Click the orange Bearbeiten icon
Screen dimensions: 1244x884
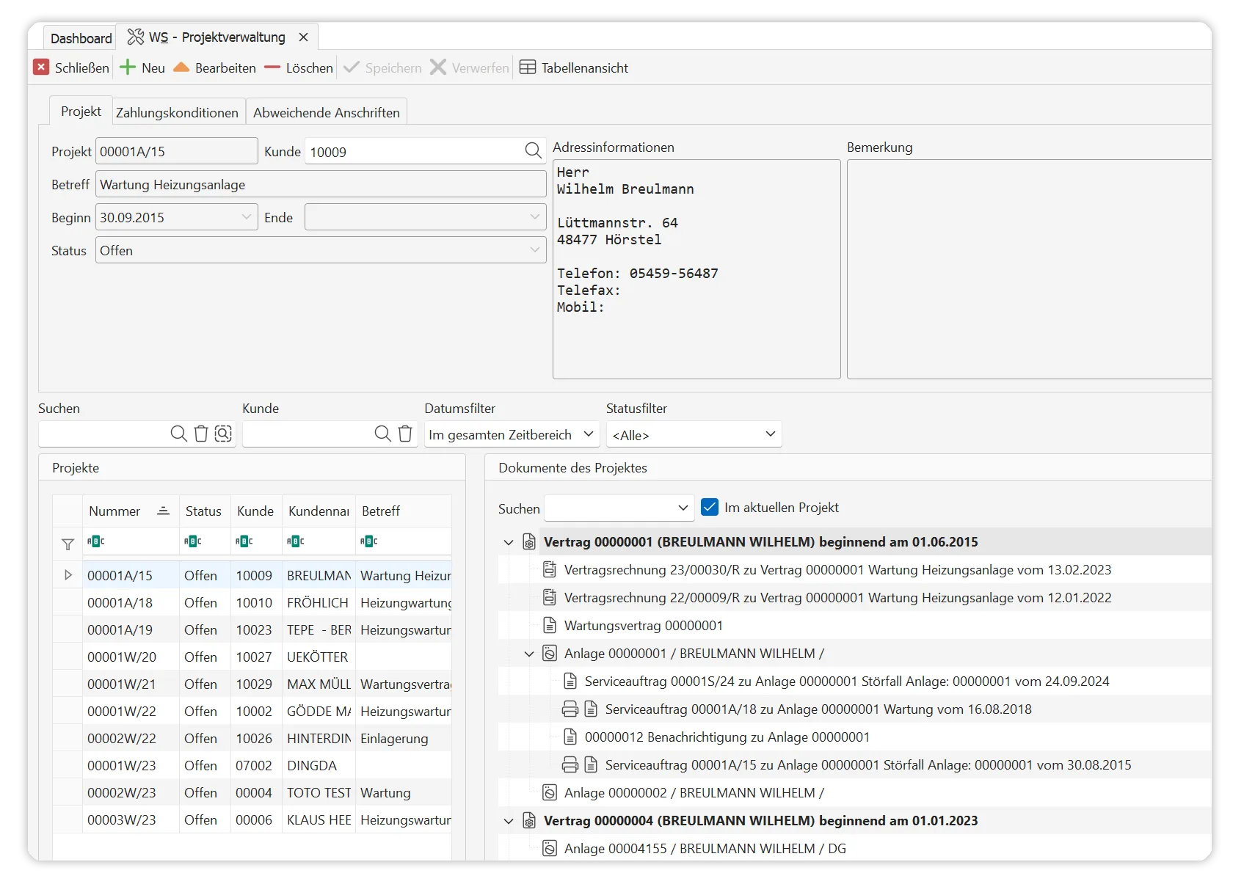pos(181,67)
